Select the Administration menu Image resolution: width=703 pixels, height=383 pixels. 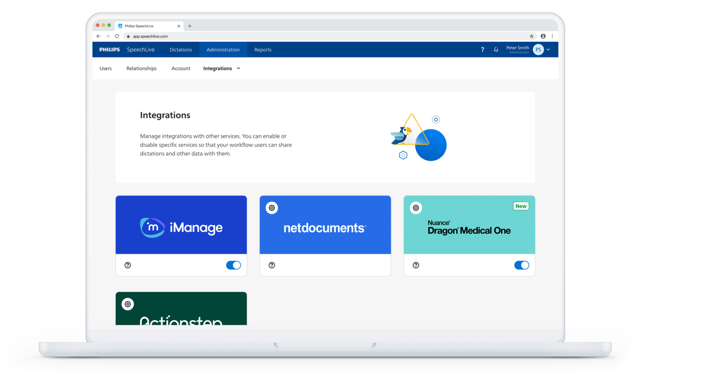tap(223, 50)
